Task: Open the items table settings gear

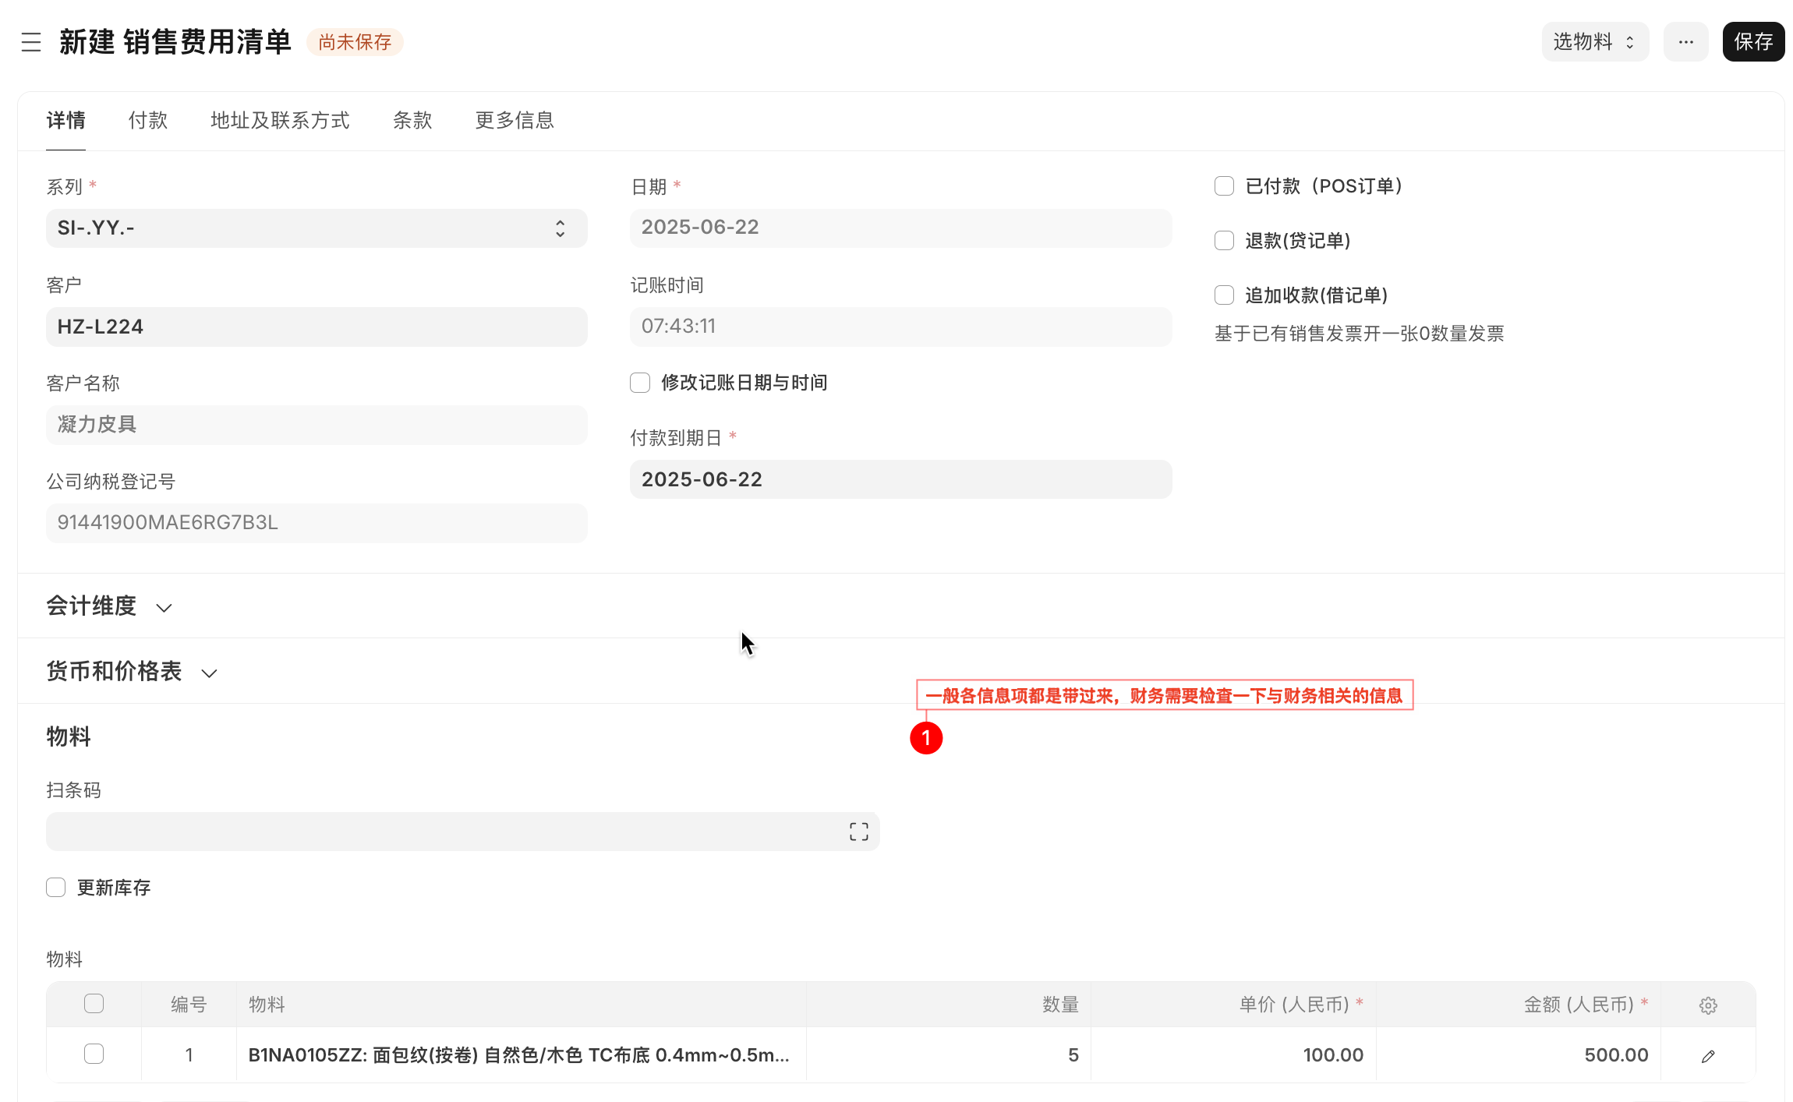Action: pyautogui.click(x=1708, y=1005)
